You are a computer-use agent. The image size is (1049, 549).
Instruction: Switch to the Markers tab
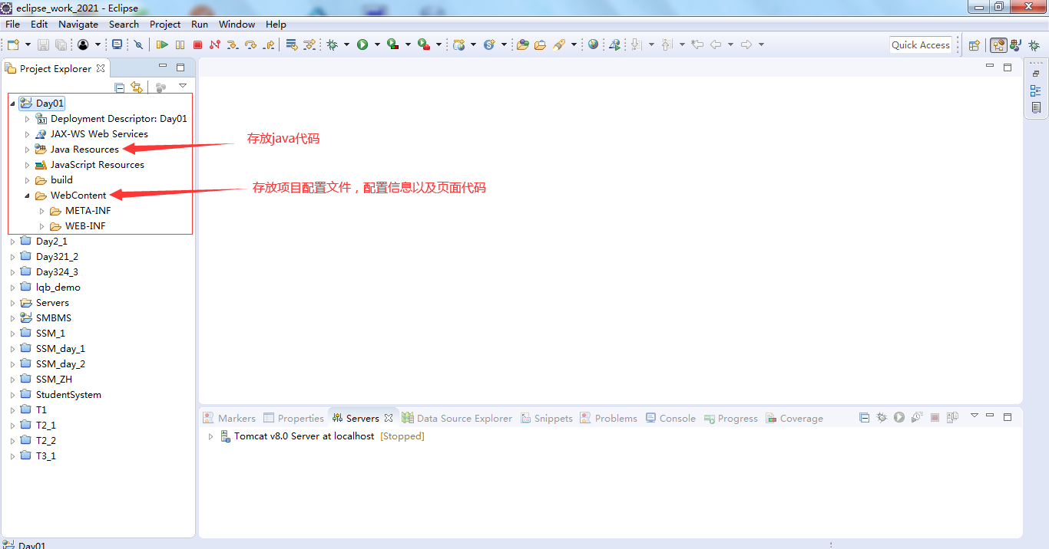(229, 418)
